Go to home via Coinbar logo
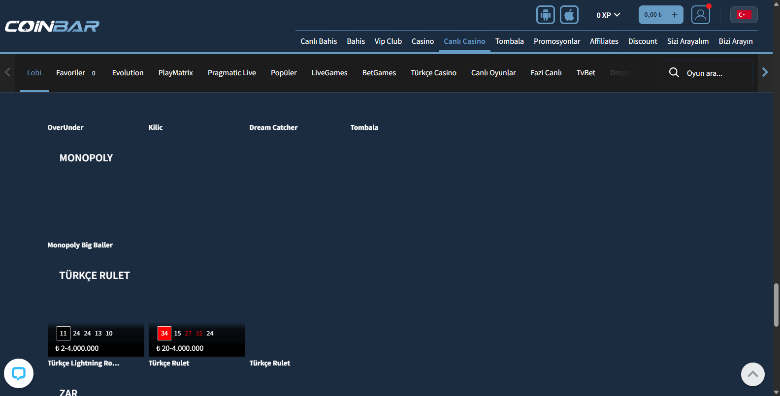780x396 pixels. point(52,26)
